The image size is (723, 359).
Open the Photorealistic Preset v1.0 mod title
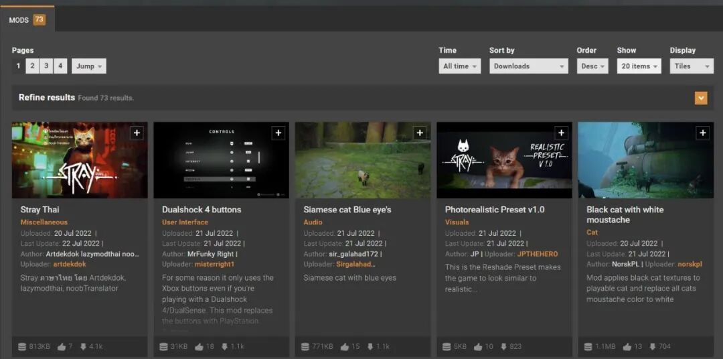tap(495, 210)
